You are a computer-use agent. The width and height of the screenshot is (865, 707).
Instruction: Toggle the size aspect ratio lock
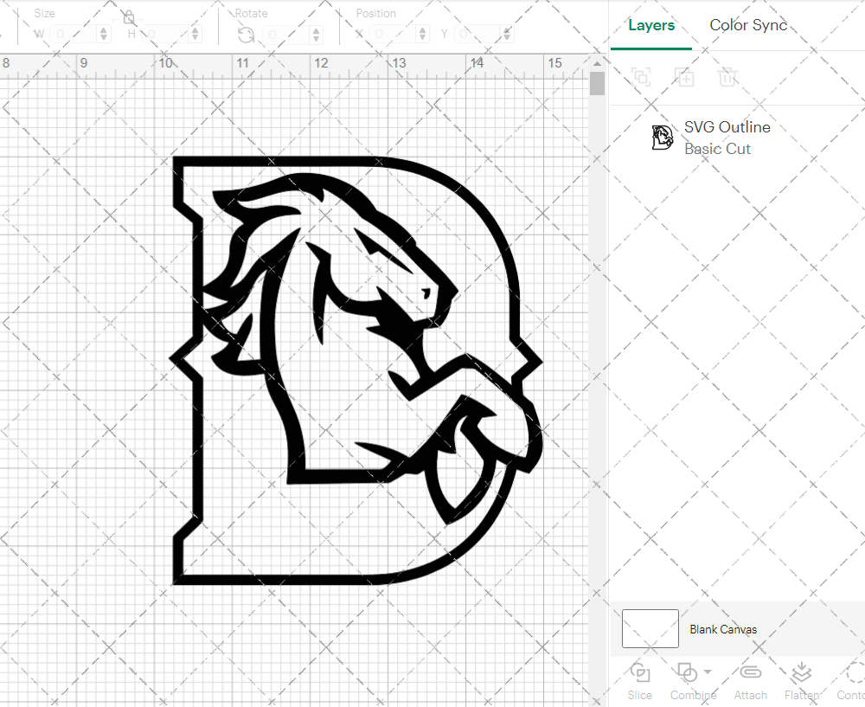pyautogui.click(x=129, y=17)
